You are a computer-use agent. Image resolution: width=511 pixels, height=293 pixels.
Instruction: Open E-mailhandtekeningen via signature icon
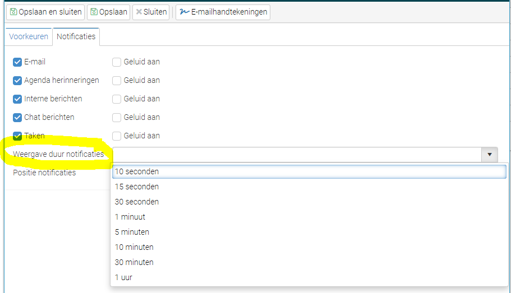click(184, 12)
